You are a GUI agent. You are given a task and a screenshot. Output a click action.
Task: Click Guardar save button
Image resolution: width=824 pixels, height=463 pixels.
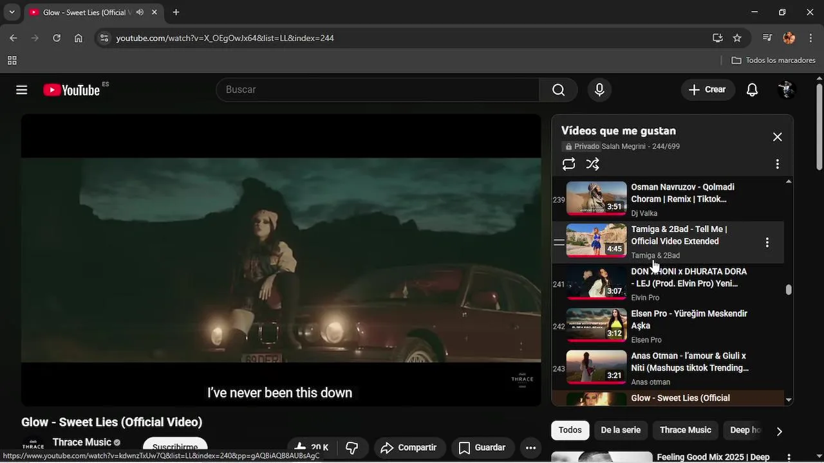482,448
